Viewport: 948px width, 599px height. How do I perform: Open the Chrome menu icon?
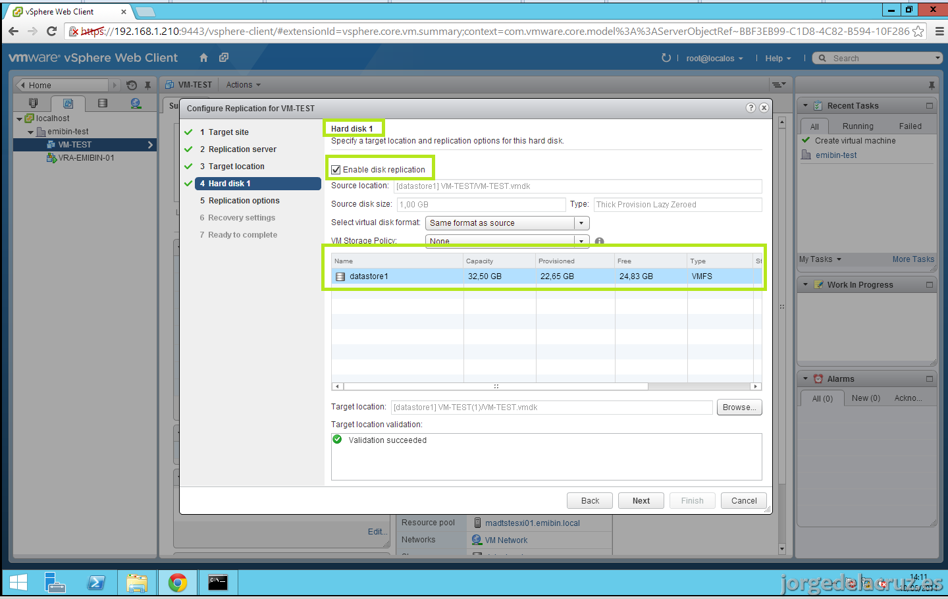(x=939, y=31)
